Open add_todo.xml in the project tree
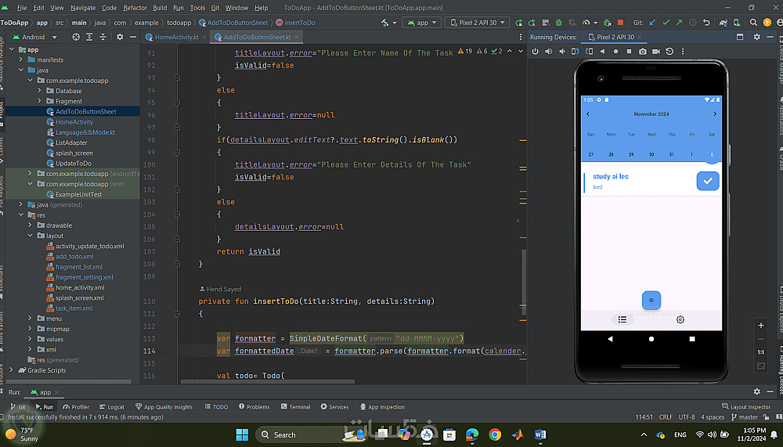 click(x=74, y=257)
